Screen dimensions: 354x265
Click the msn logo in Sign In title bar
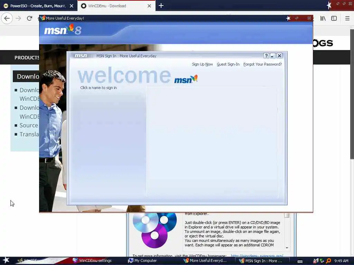[81, 56]
